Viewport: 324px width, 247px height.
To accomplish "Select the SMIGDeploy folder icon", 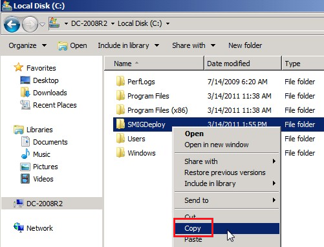I will click(x=120, y=124).
